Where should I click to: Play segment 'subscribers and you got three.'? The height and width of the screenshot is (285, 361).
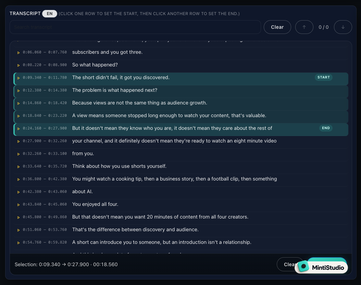click(18, 53)
